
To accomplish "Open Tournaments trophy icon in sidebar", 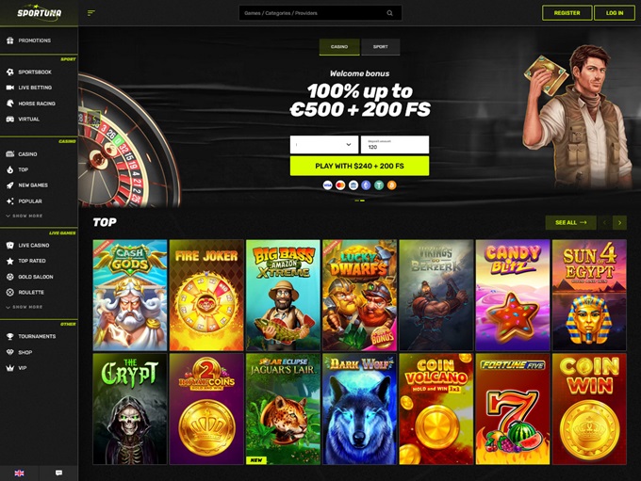I will pos(10,336).
